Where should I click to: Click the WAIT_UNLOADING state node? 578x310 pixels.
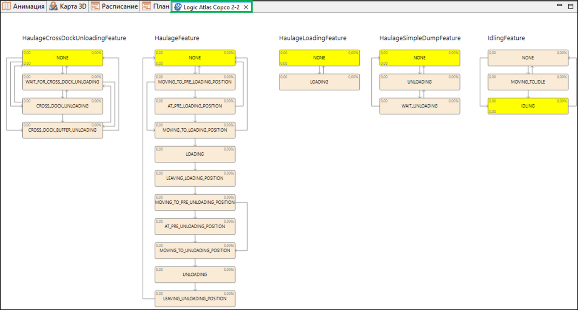pos(420,106)
